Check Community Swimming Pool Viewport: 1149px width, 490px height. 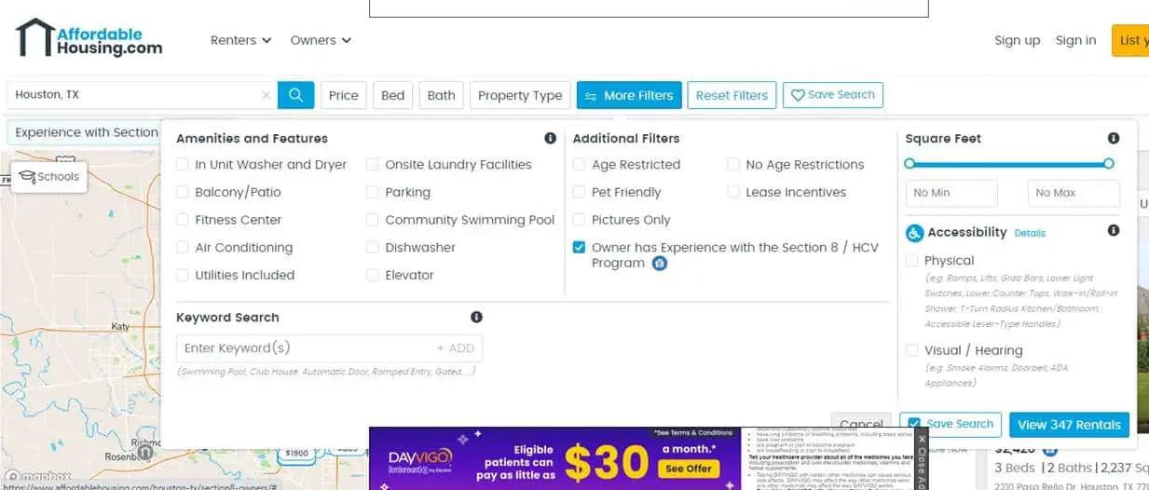pyautogui.click(x=373, y=220)
